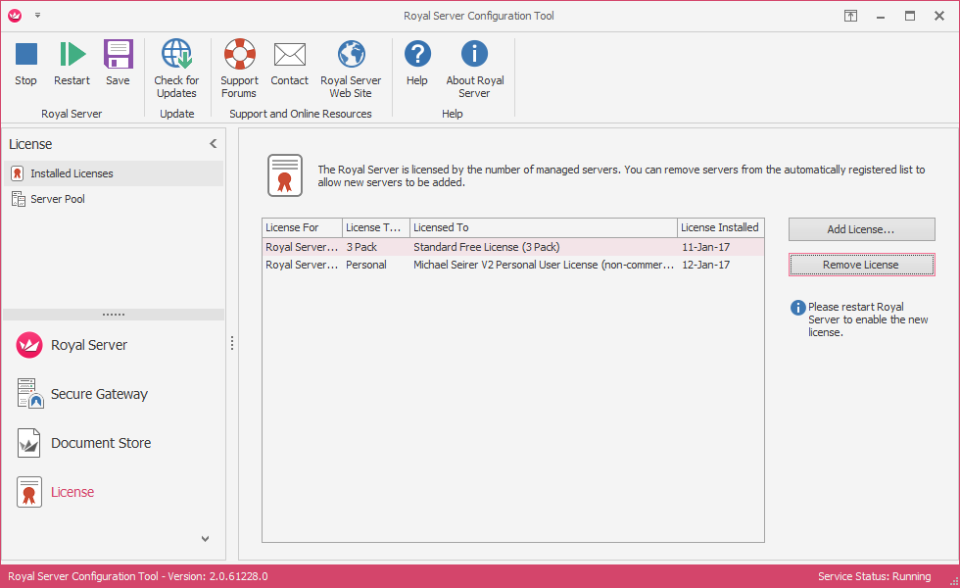Screen dimensions: 960x588
Task: Expand navigation options chevron at bottom
Action: [x=205, y=539]
